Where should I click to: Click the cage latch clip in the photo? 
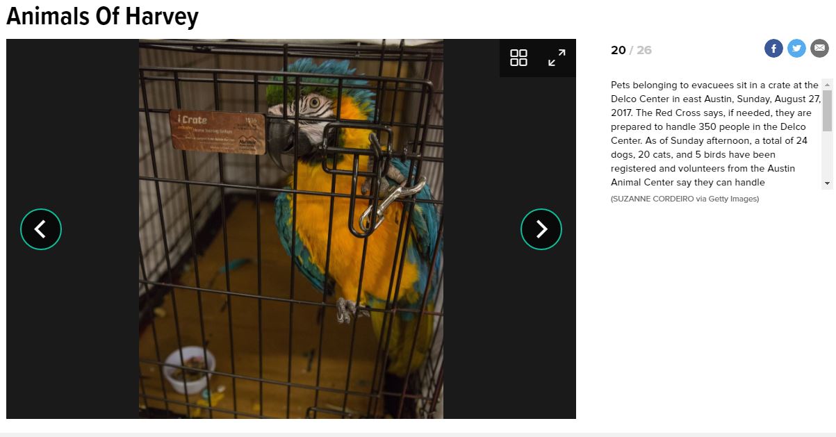(391, 201)
